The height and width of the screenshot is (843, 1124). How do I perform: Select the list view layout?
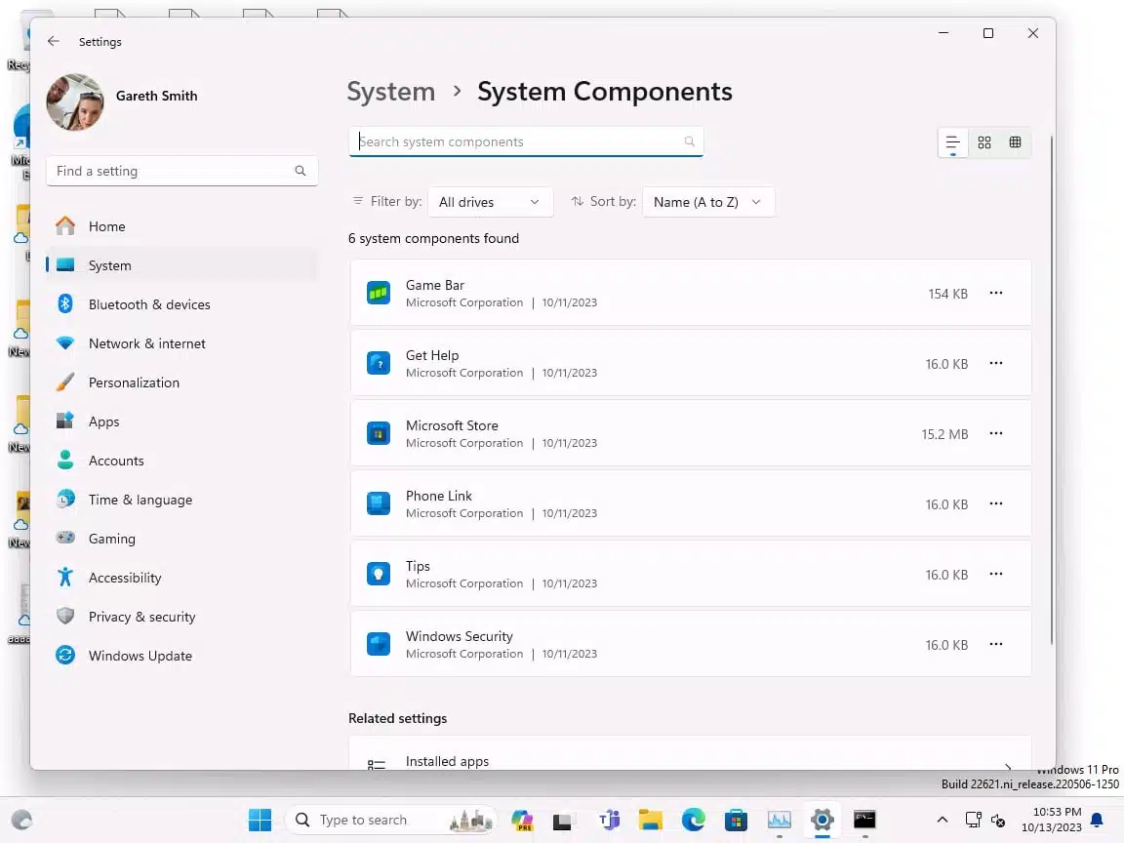click(952, 141)
